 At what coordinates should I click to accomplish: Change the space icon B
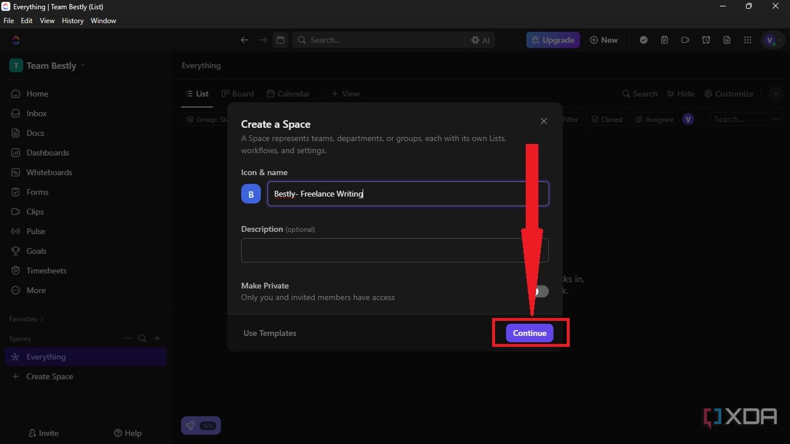[x=251, y=194]
